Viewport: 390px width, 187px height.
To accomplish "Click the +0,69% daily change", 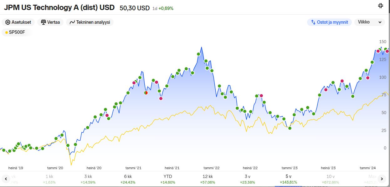I will tap(166, 8).
